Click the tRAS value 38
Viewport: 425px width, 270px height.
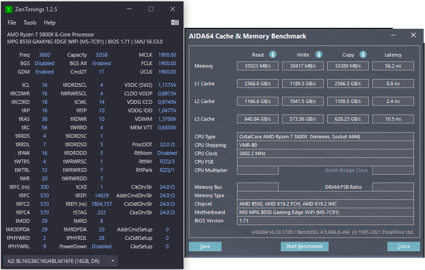pos(44,119)
